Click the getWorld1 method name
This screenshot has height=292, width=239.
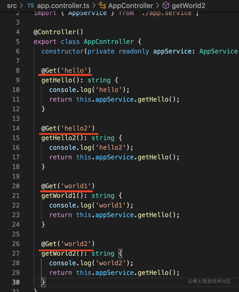pos(57,196)
